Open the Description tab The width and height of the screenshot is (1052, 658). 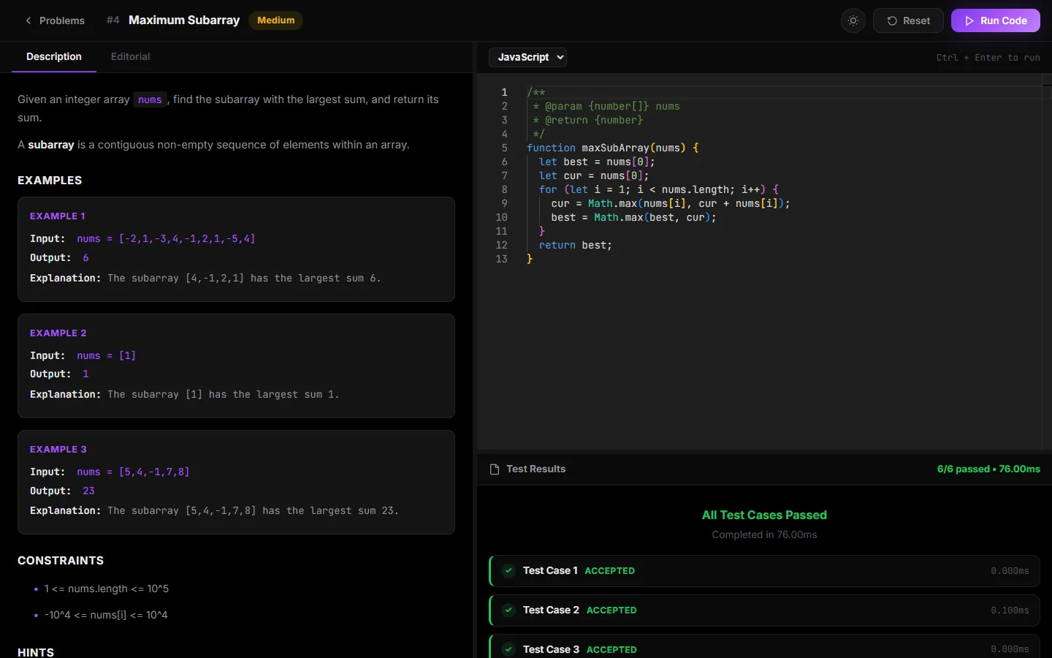(x=54, y=57)
